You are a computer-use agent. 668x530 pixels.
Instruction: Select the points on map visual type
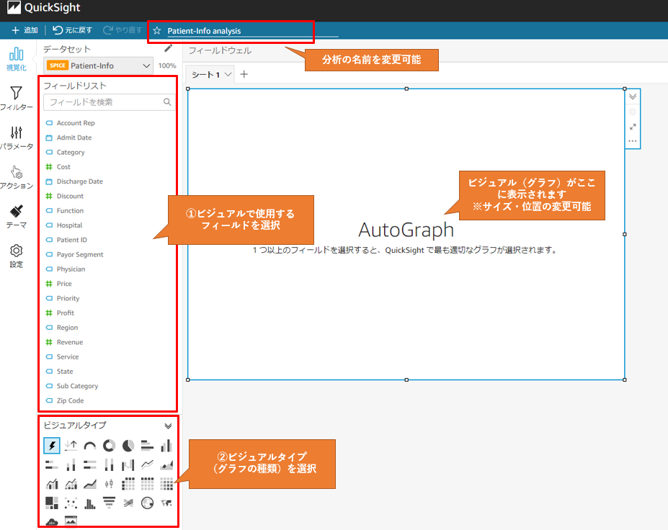click(166, 503)
